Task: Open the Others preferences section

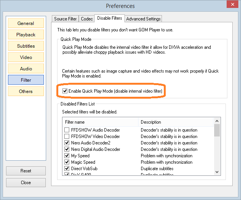Action: pos(26,91)
